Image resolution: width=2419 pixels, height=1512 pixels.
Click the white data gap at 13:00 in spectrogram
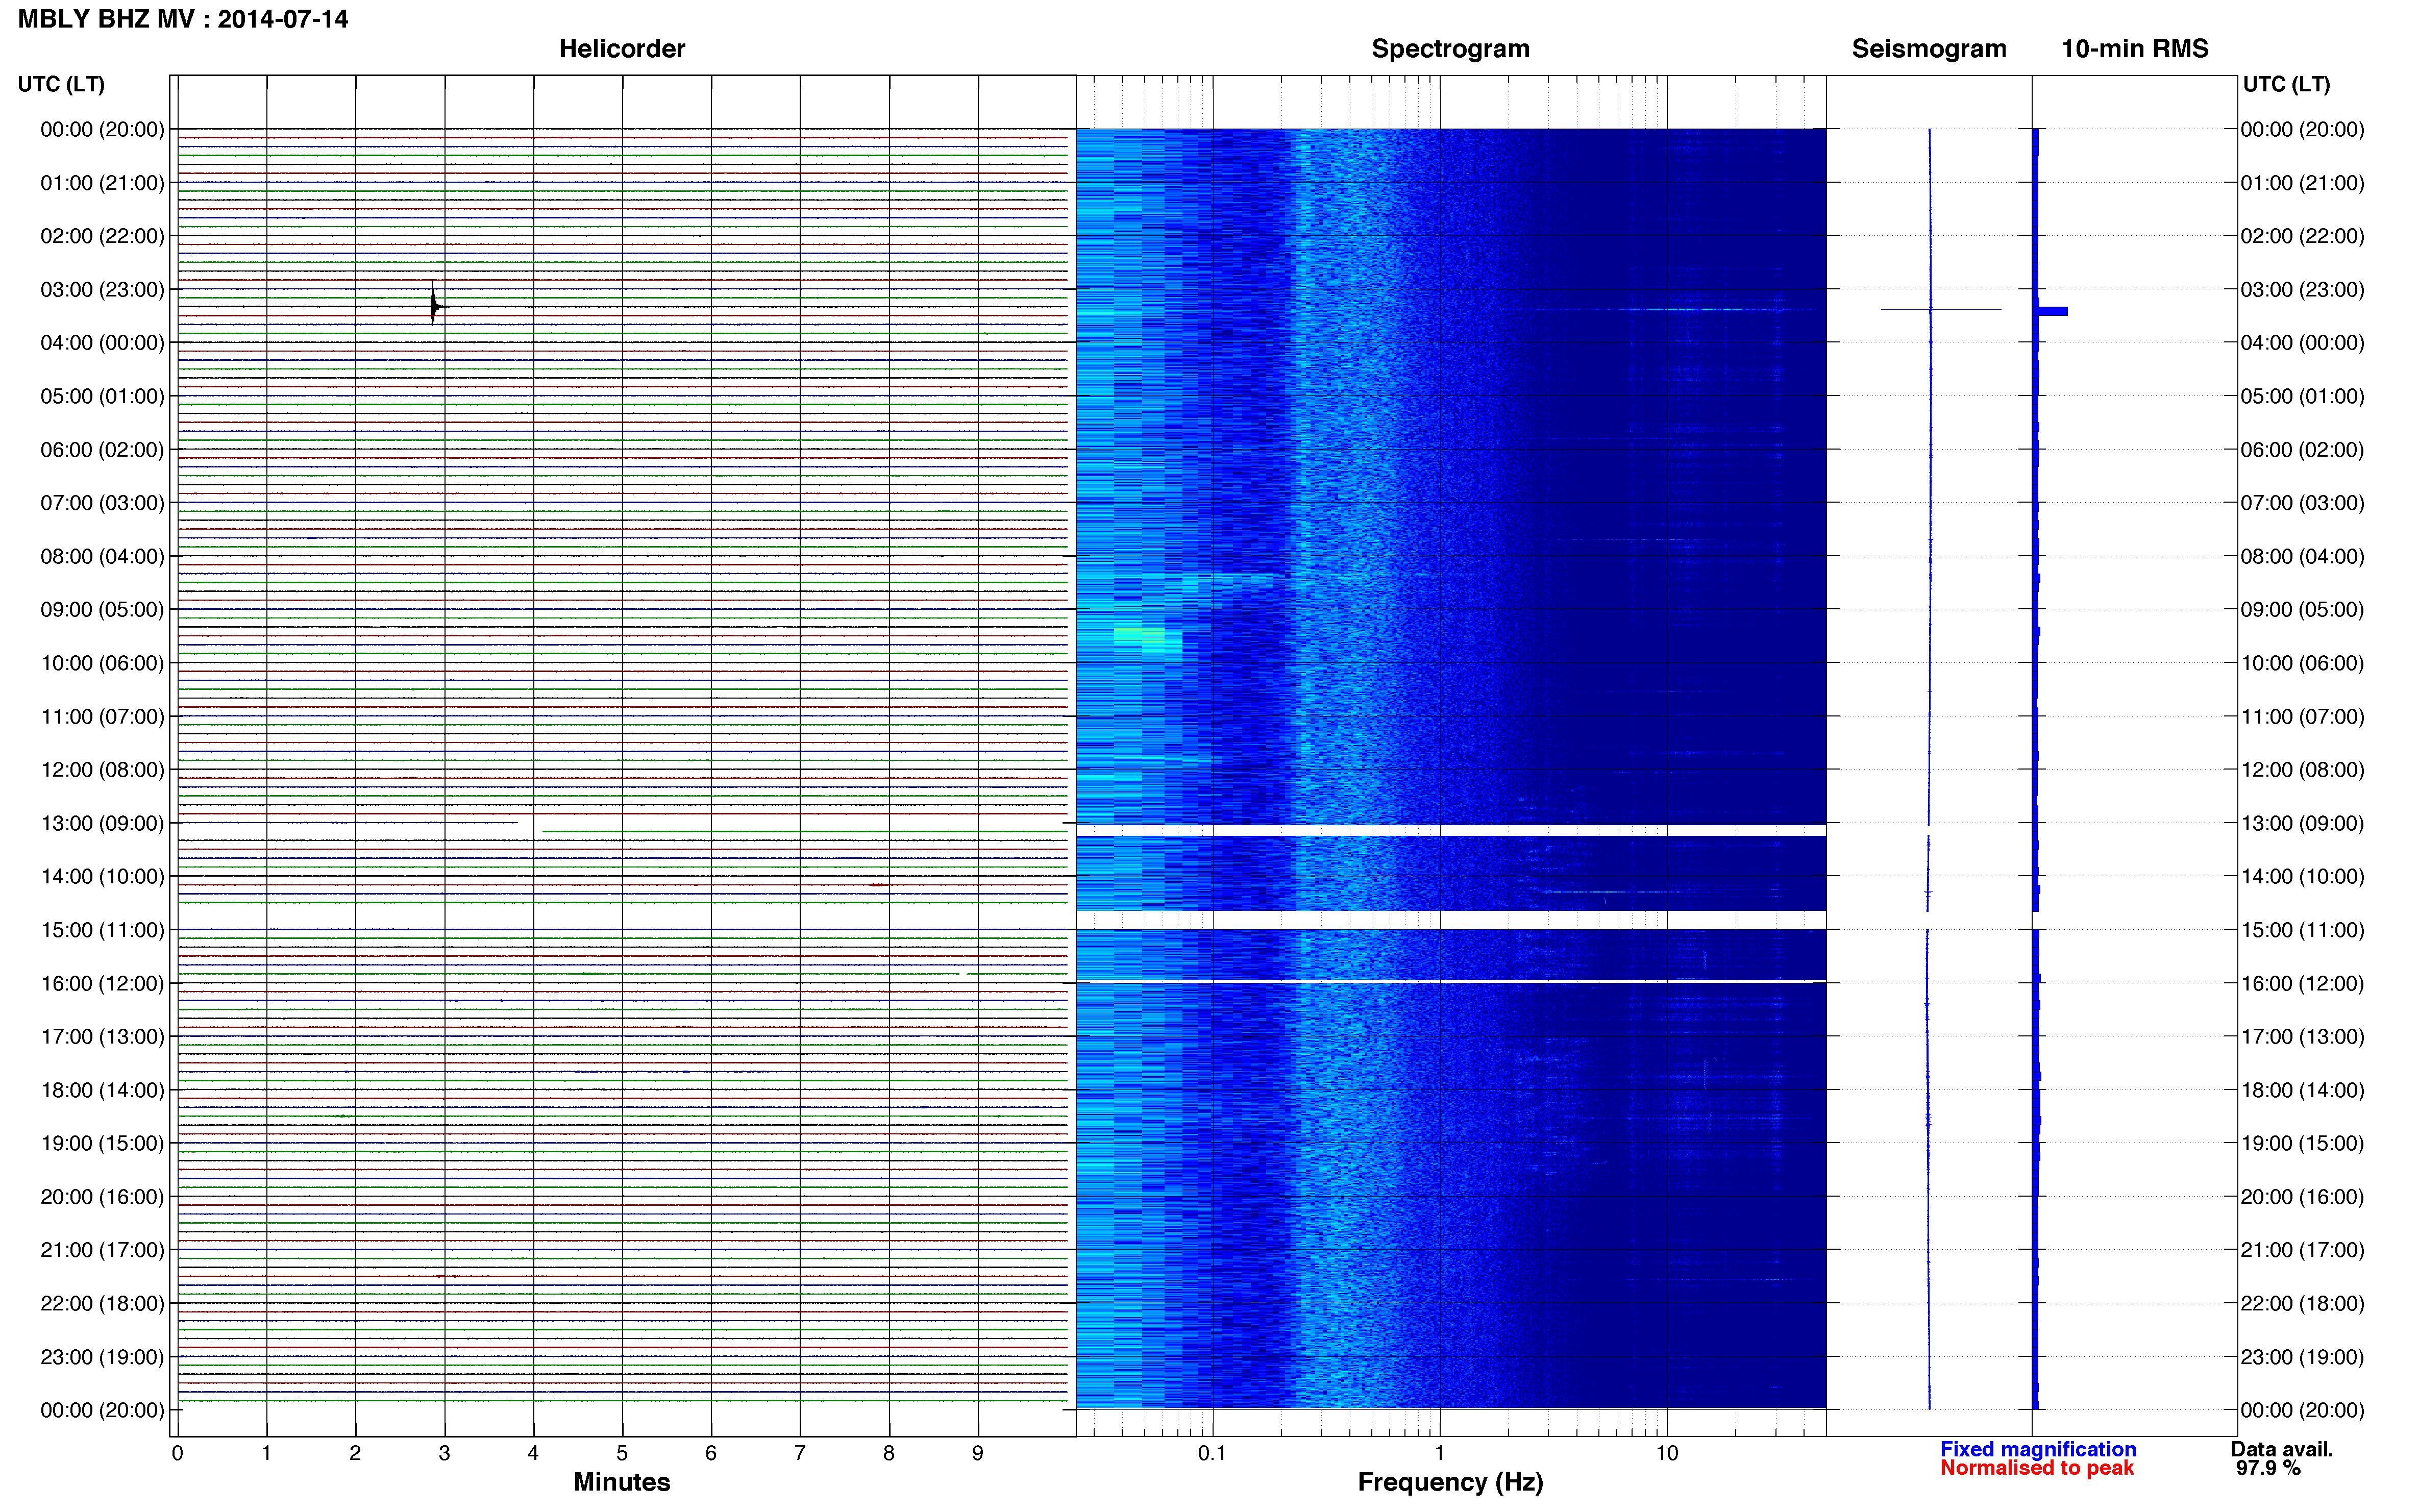point(1450,831)
